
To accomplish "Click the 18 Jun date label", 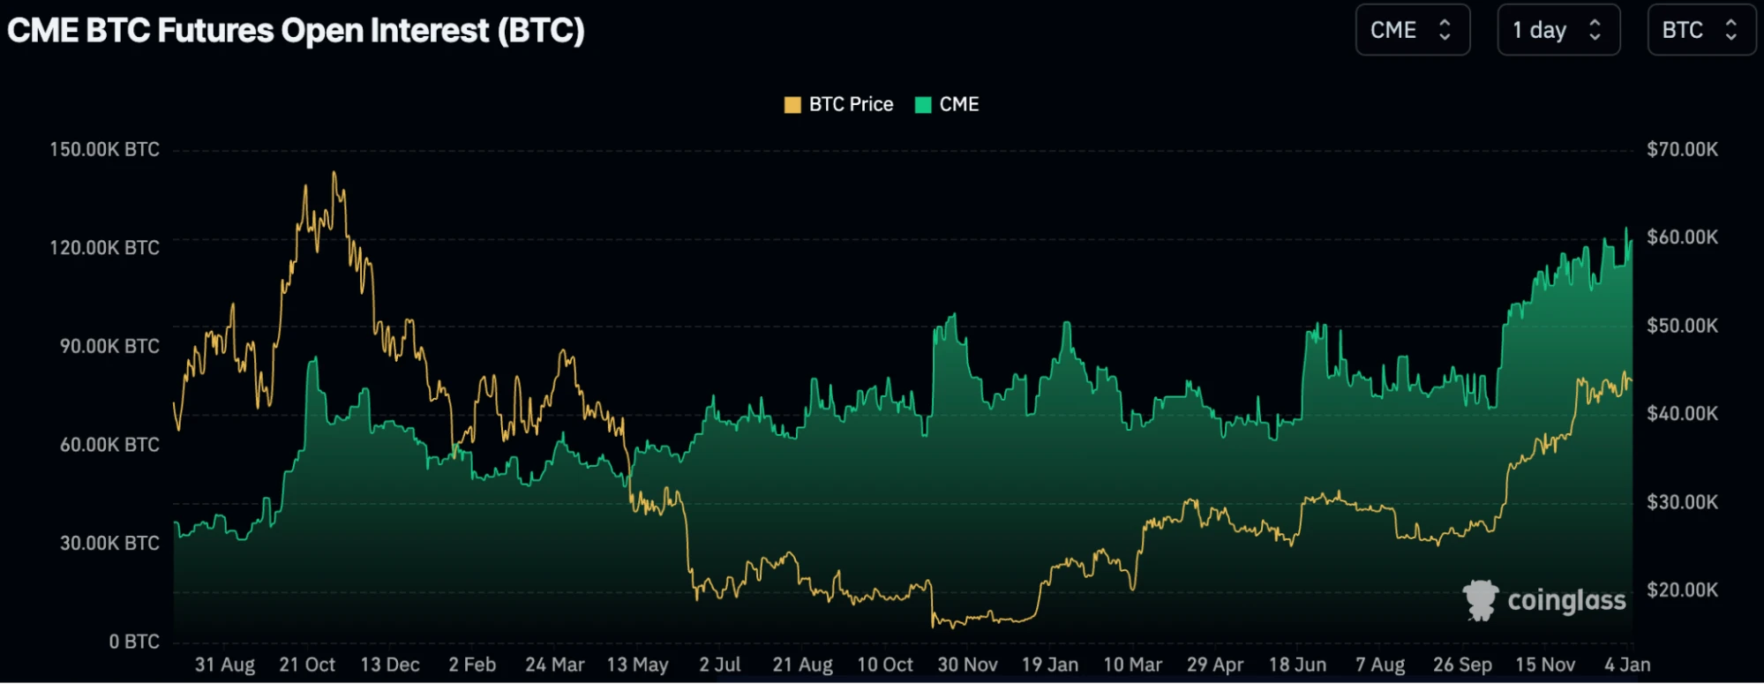I will [1298, 665].
